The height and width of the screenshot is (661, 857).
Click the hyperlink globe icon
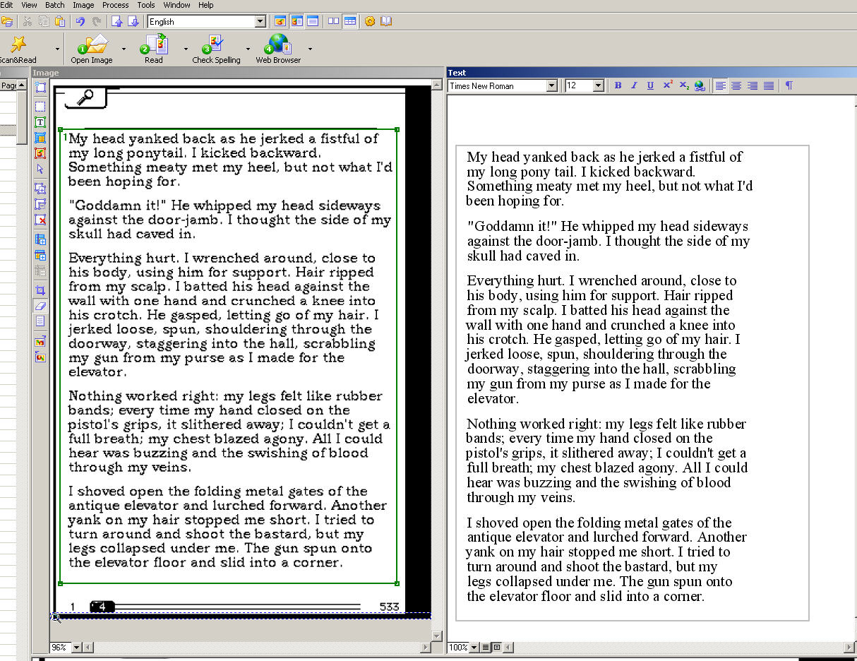point(699,85)
